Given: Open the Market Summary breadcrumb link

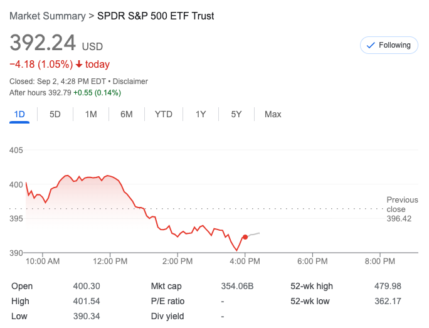Looking at the screenshot, I should coord(48,16).
